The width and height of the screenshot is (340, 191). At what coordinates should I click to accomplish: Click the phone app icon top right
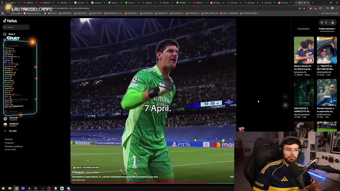[326, 23]
